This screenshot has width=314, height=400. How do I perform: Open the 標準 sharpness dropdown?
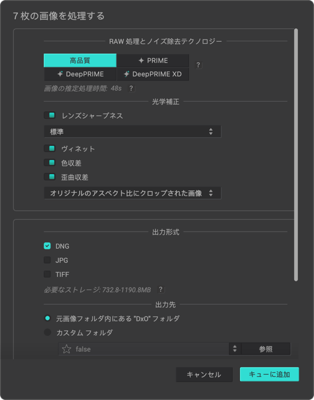pyautogui.click(x=132, y=131)
